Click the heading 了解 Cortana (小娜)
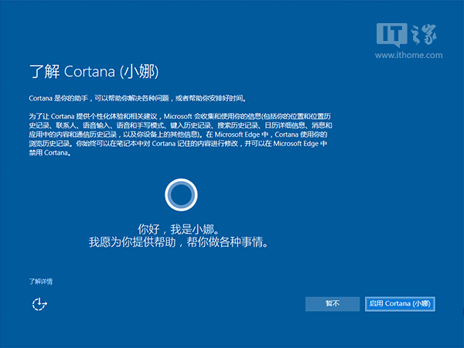 pyautogui.click(x=94, y=72)
